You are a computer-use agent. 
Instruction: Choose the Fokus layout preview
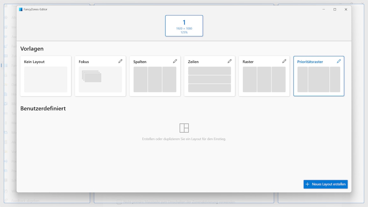[100, 79]
